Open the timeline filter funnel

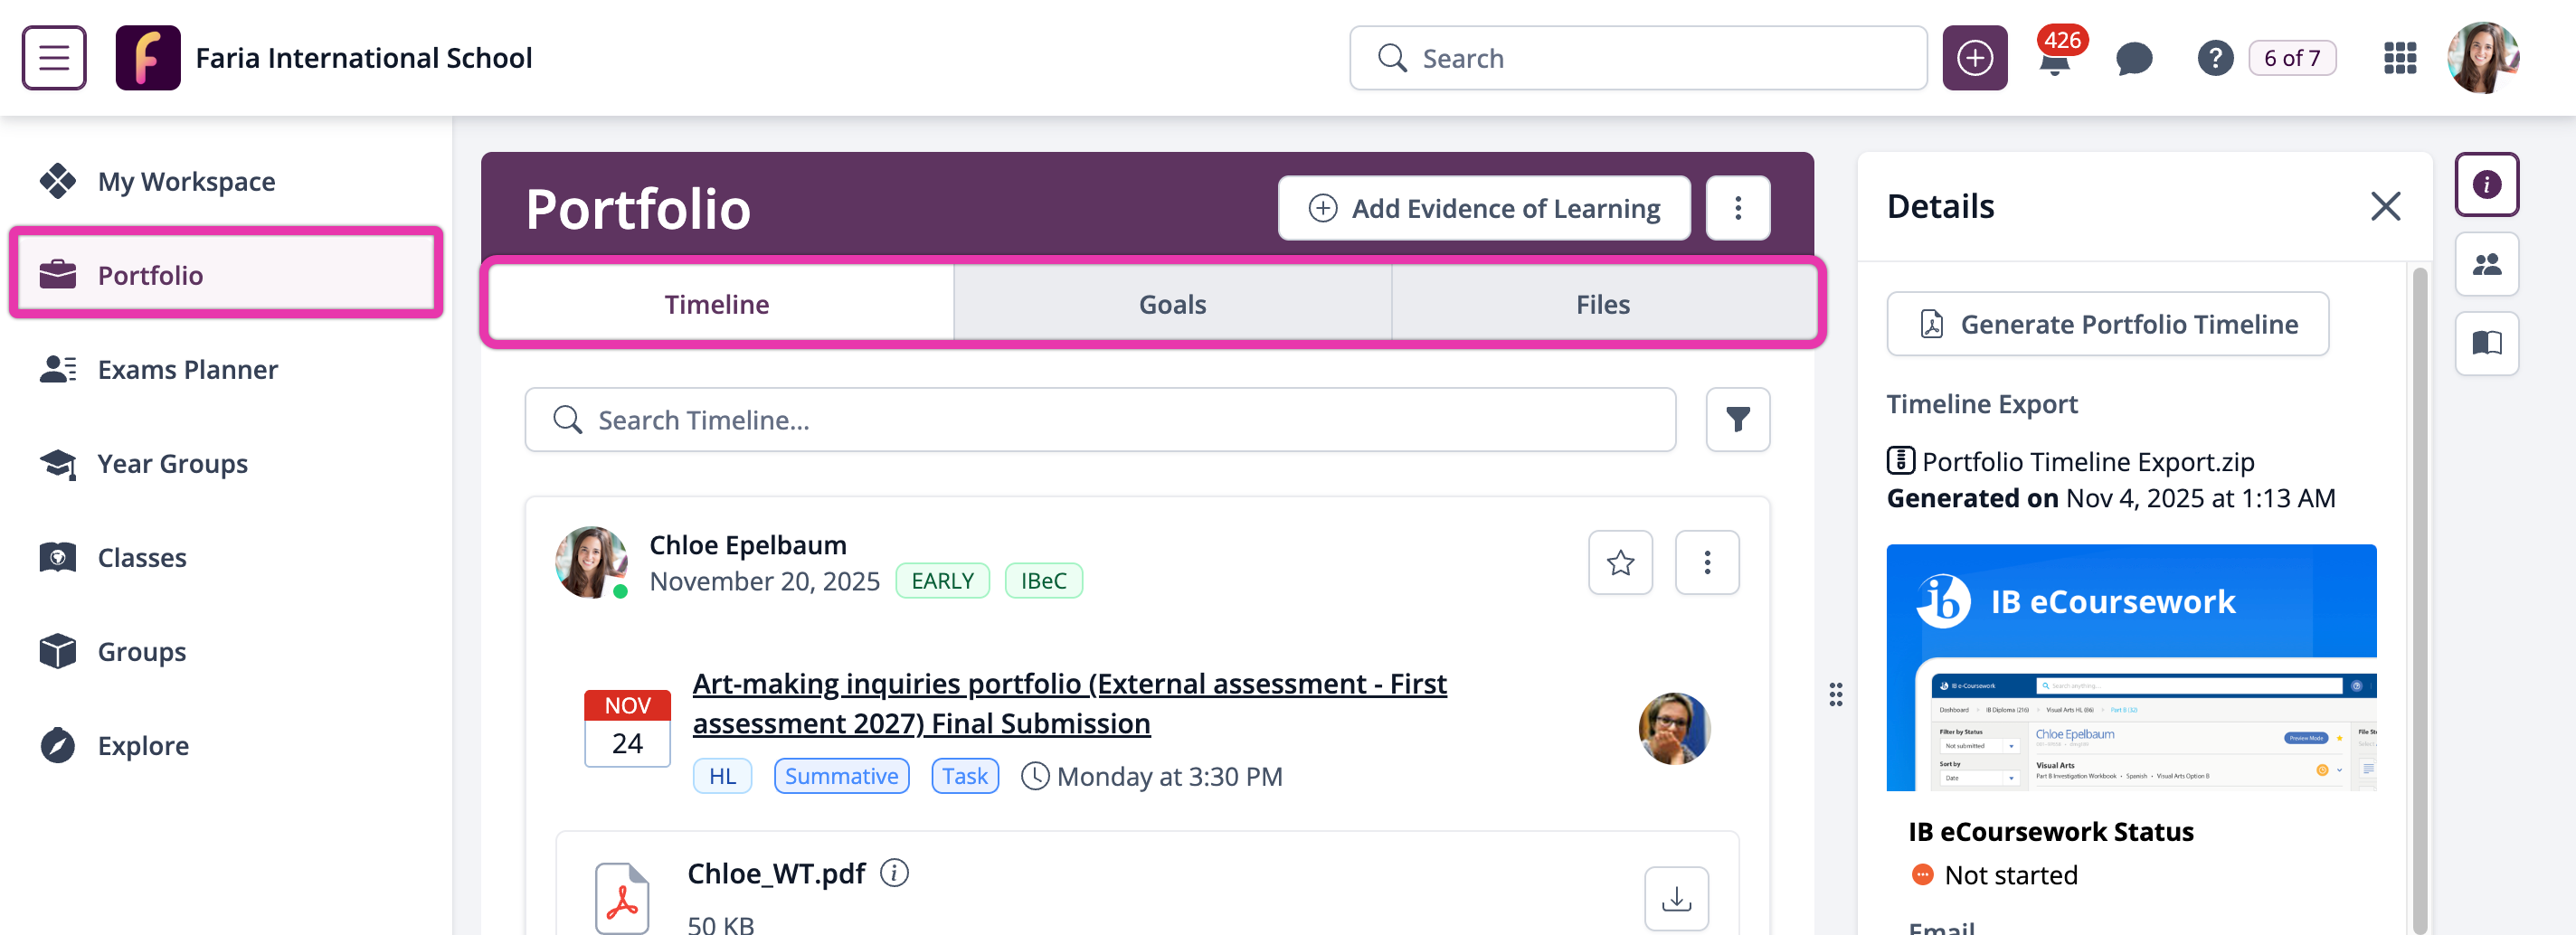[1737, 420]
